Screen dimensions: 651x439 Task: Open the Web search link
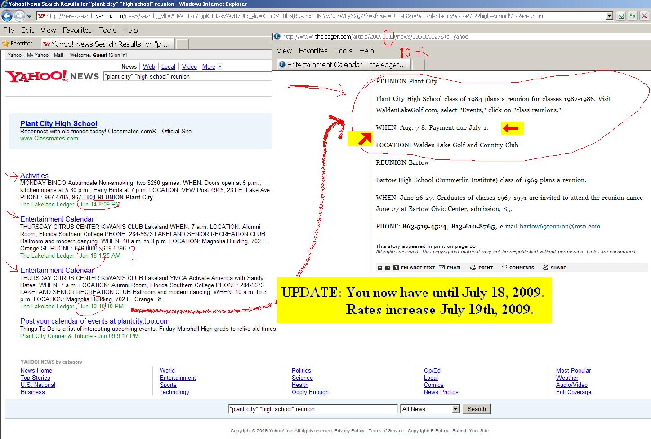pos(149,66)
